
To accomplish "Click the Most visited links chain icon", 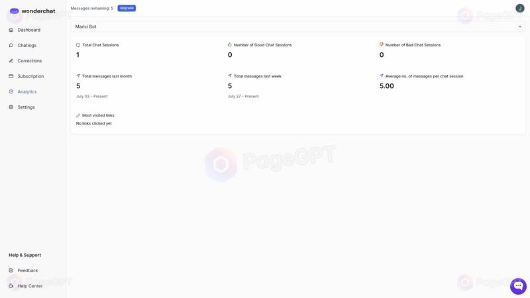I will point(78,115).
